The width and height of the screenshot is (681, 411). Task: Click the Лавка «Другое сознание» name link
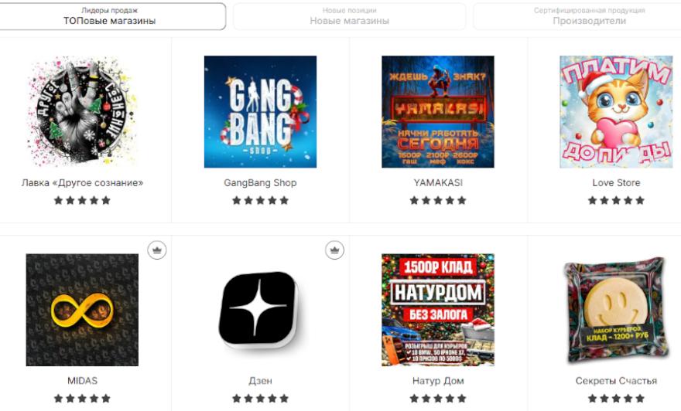pos(82,183)
